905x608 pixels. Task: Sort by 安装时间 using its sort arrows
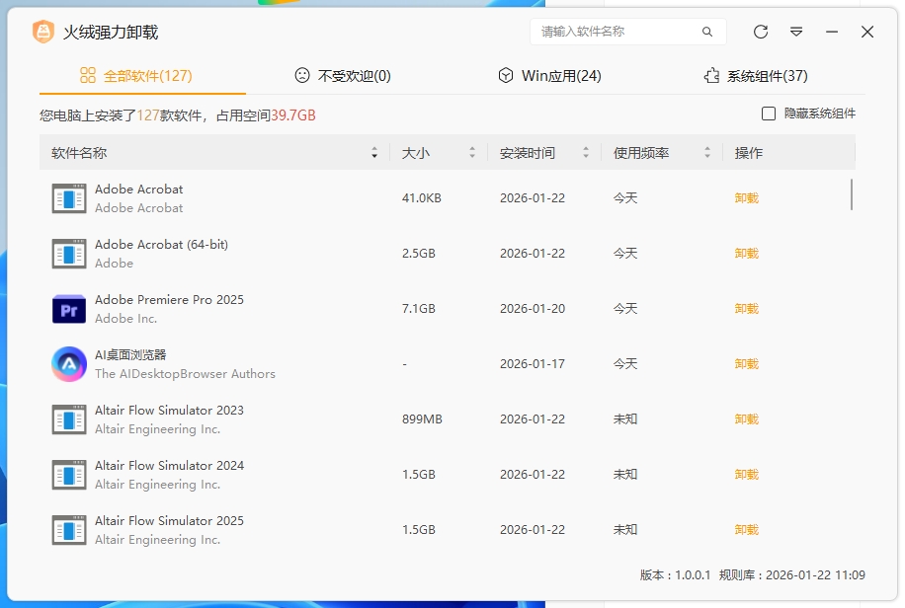click(586, 152)
